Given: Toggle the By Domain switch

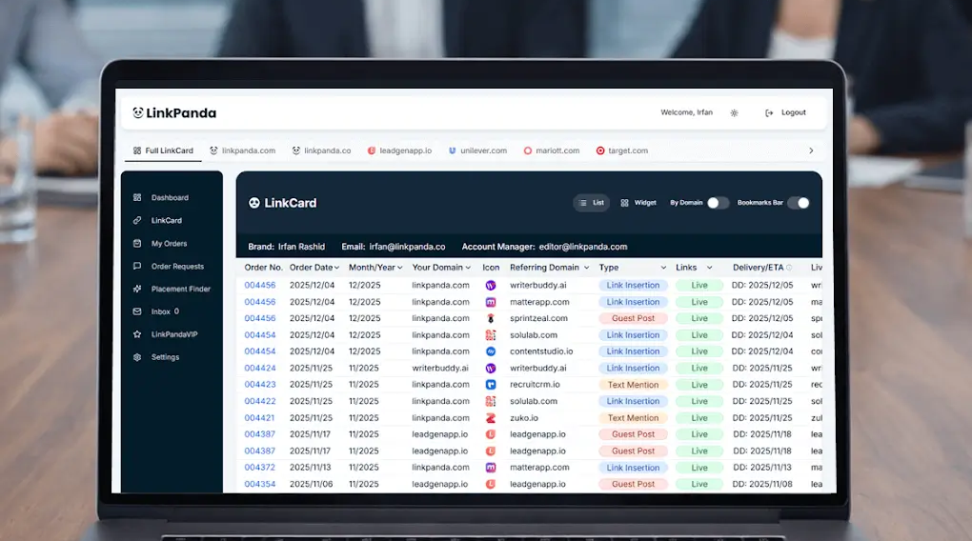Looking at the screenshot, I should (718, 203).
